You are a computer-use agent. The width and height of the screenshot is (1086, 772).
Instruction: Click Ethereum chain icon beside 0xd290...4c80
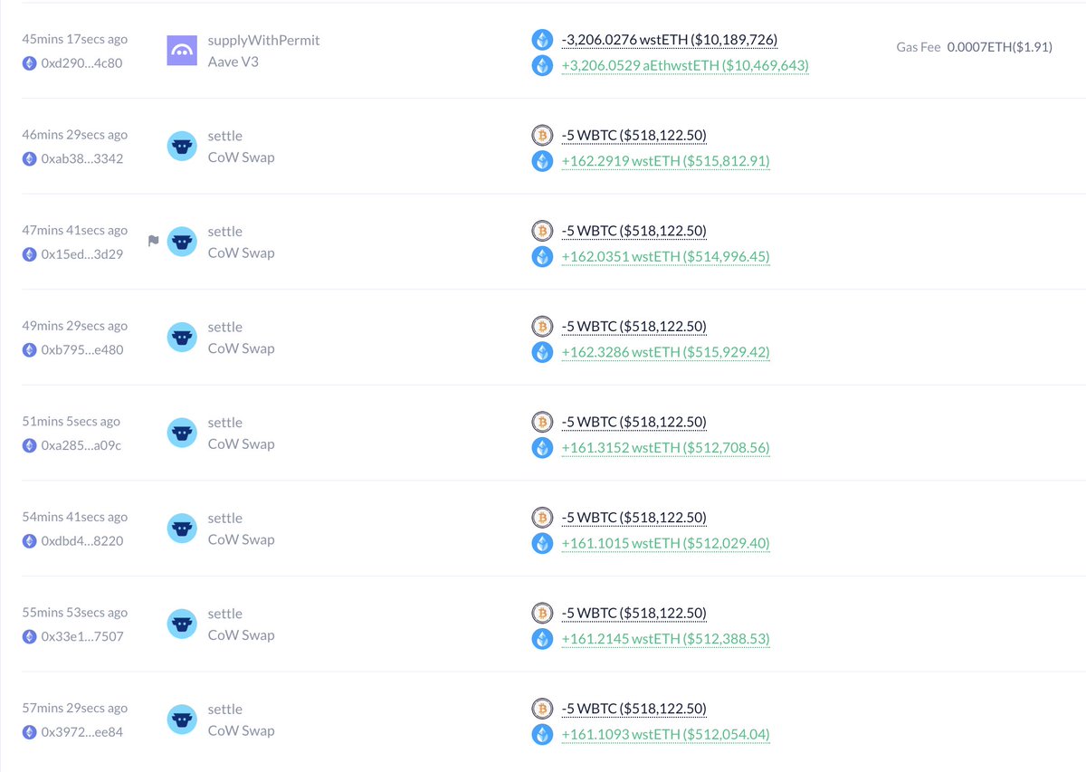click(29, 63)
